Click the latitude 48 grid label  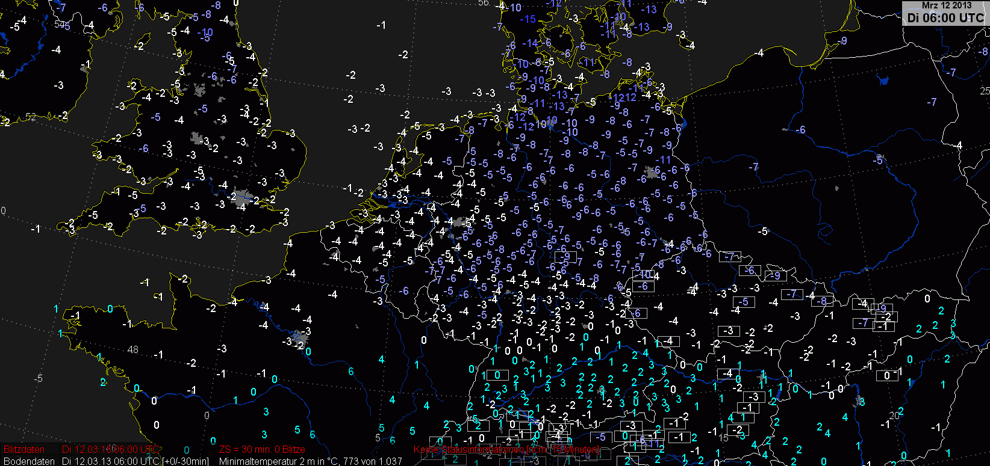[132, 349]
